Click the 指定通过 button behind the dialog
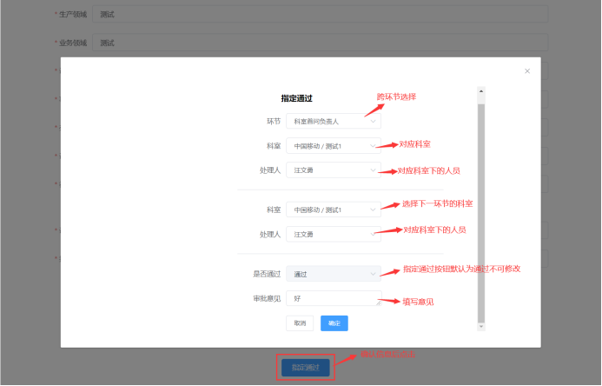602x386 pixels. (306, 368)
